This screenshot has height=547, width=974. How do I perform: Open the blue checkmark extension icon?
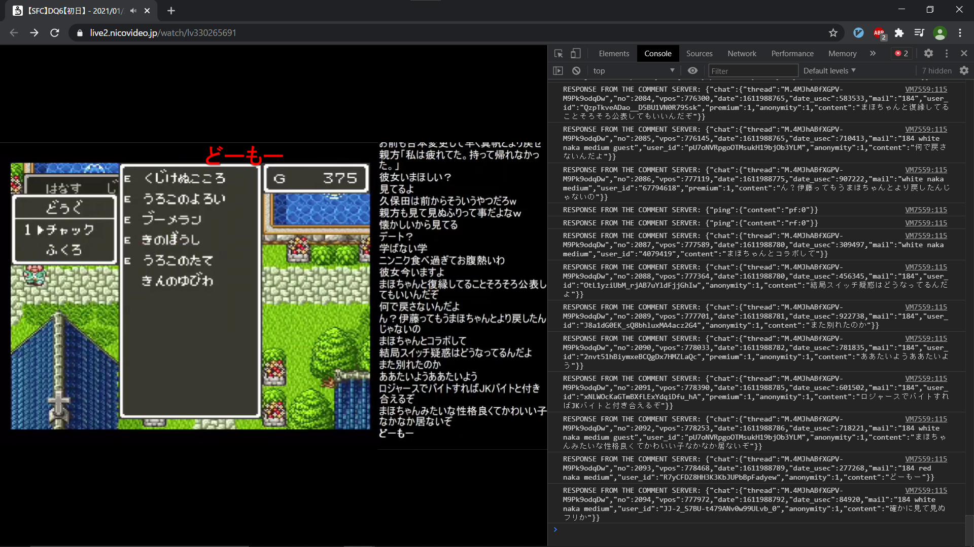[858, 33]
